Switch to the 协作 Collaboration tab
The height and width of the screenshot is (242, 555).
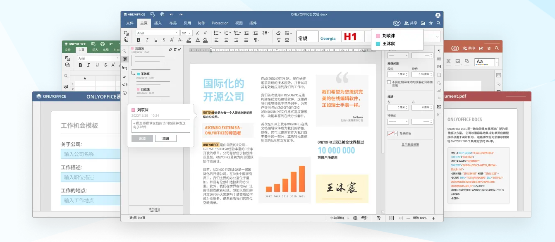click(x=201, y=23)
